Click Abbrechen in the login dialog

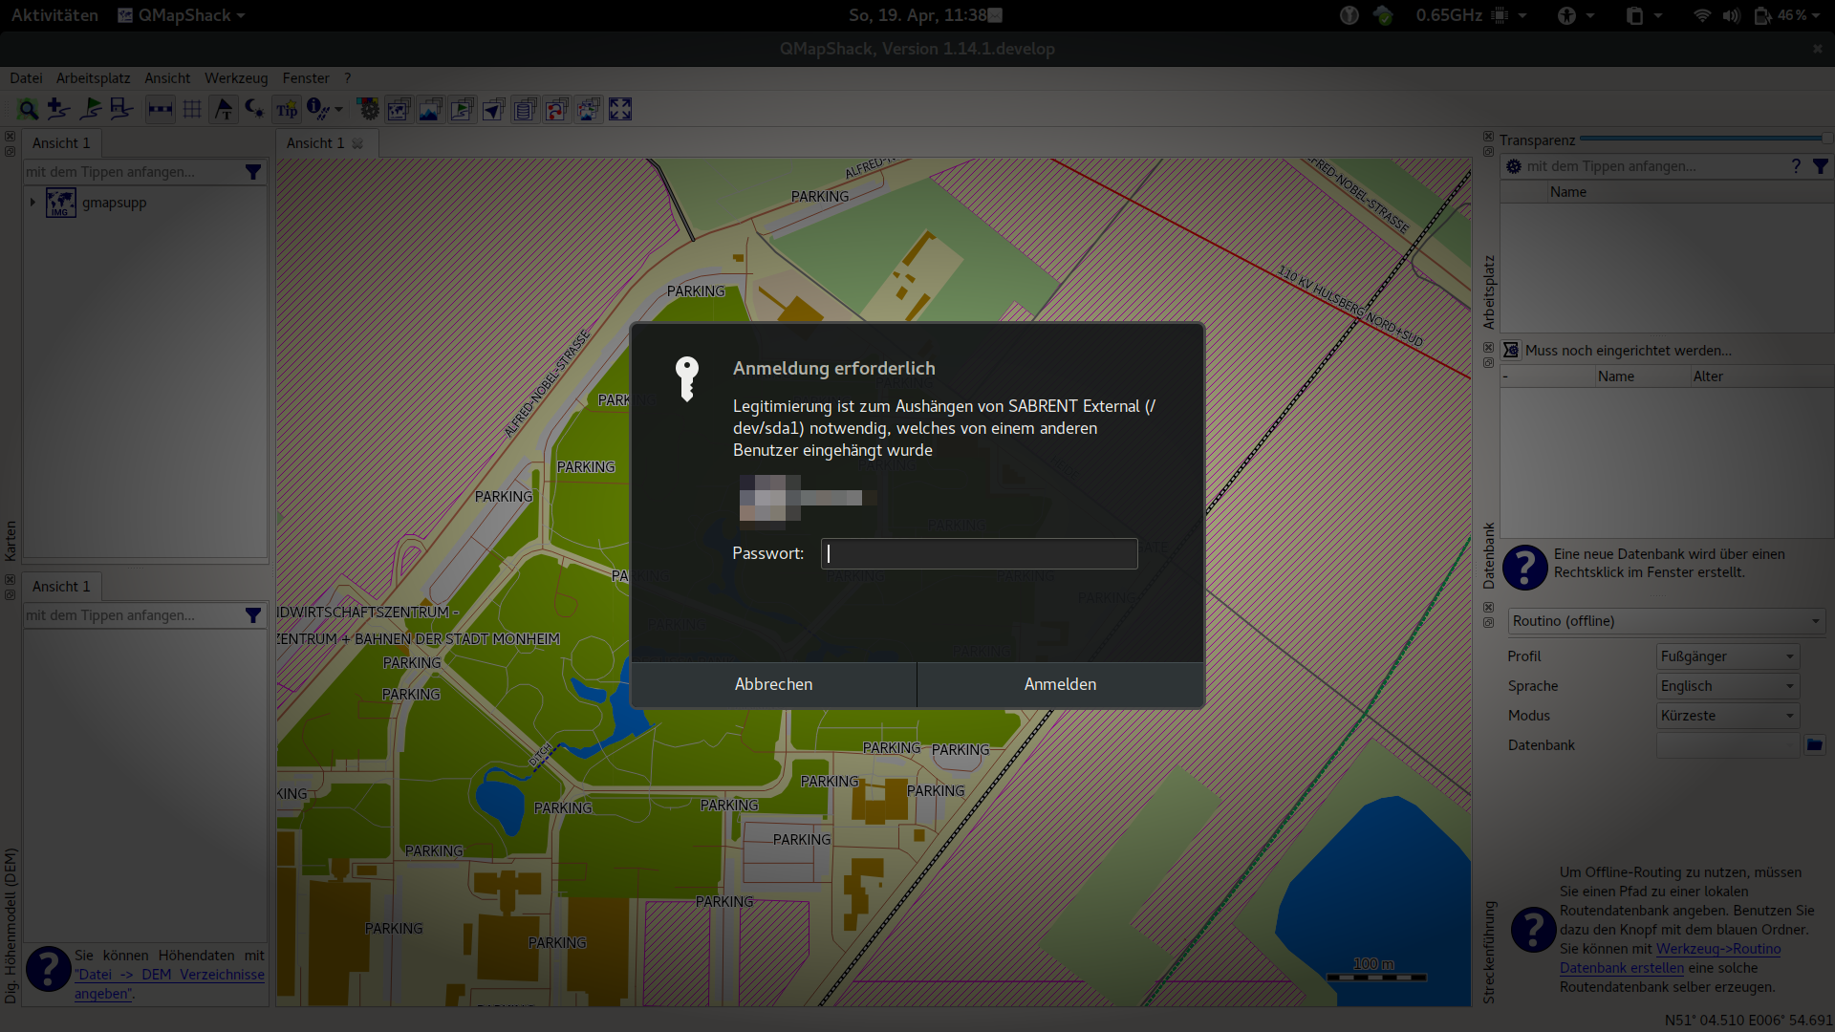click(x=774, y=684)
